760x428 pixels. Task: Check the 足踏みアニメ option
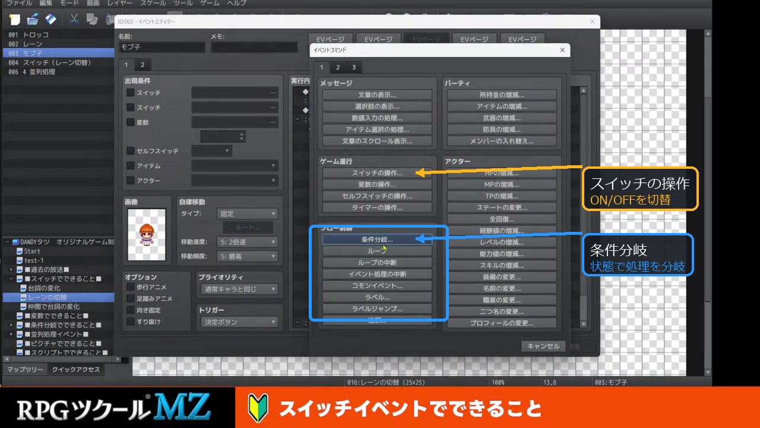[x=130, y=299]
